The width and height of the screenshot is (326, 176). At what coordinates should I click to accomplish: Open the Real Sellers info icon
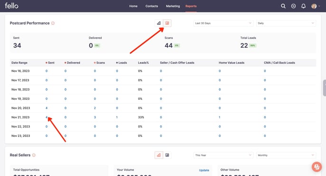pos(34,155)
